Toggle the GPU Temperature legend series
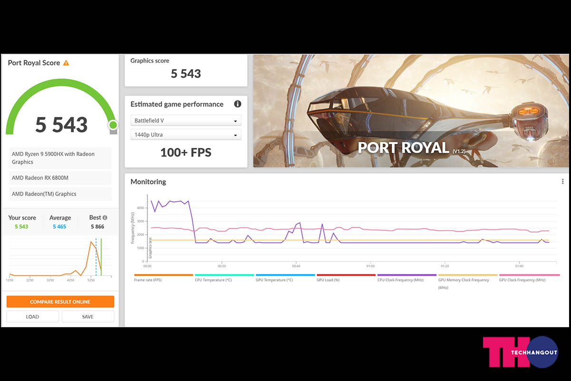This screenshot has width=571, height=381. point(285,278)
